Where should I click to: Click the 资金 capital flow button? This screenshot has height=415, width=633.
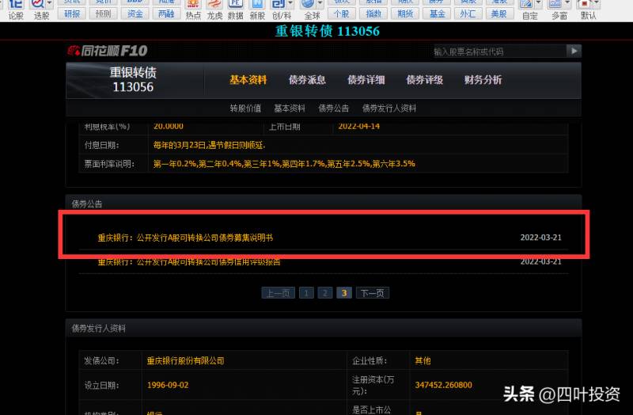135,13
